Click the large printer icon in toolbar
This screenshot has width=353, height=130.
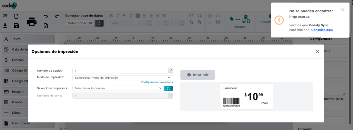31,22
